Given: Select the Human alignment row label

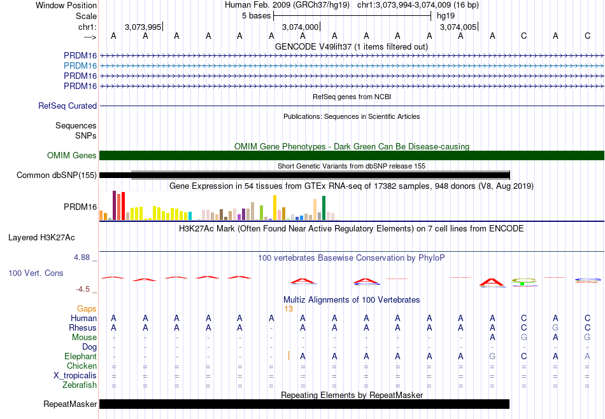Looking at the screenshot, I should pos(83,319).
